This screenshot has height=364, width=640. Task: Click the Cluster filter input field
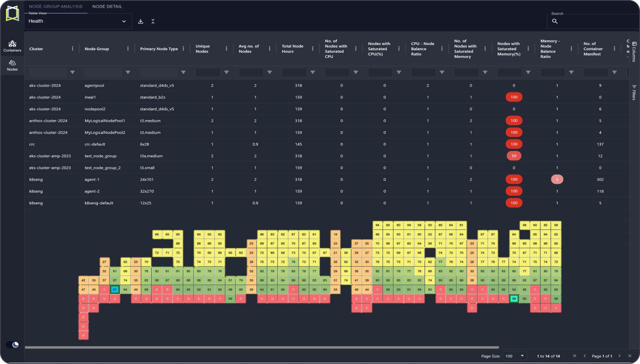point(48,72)
